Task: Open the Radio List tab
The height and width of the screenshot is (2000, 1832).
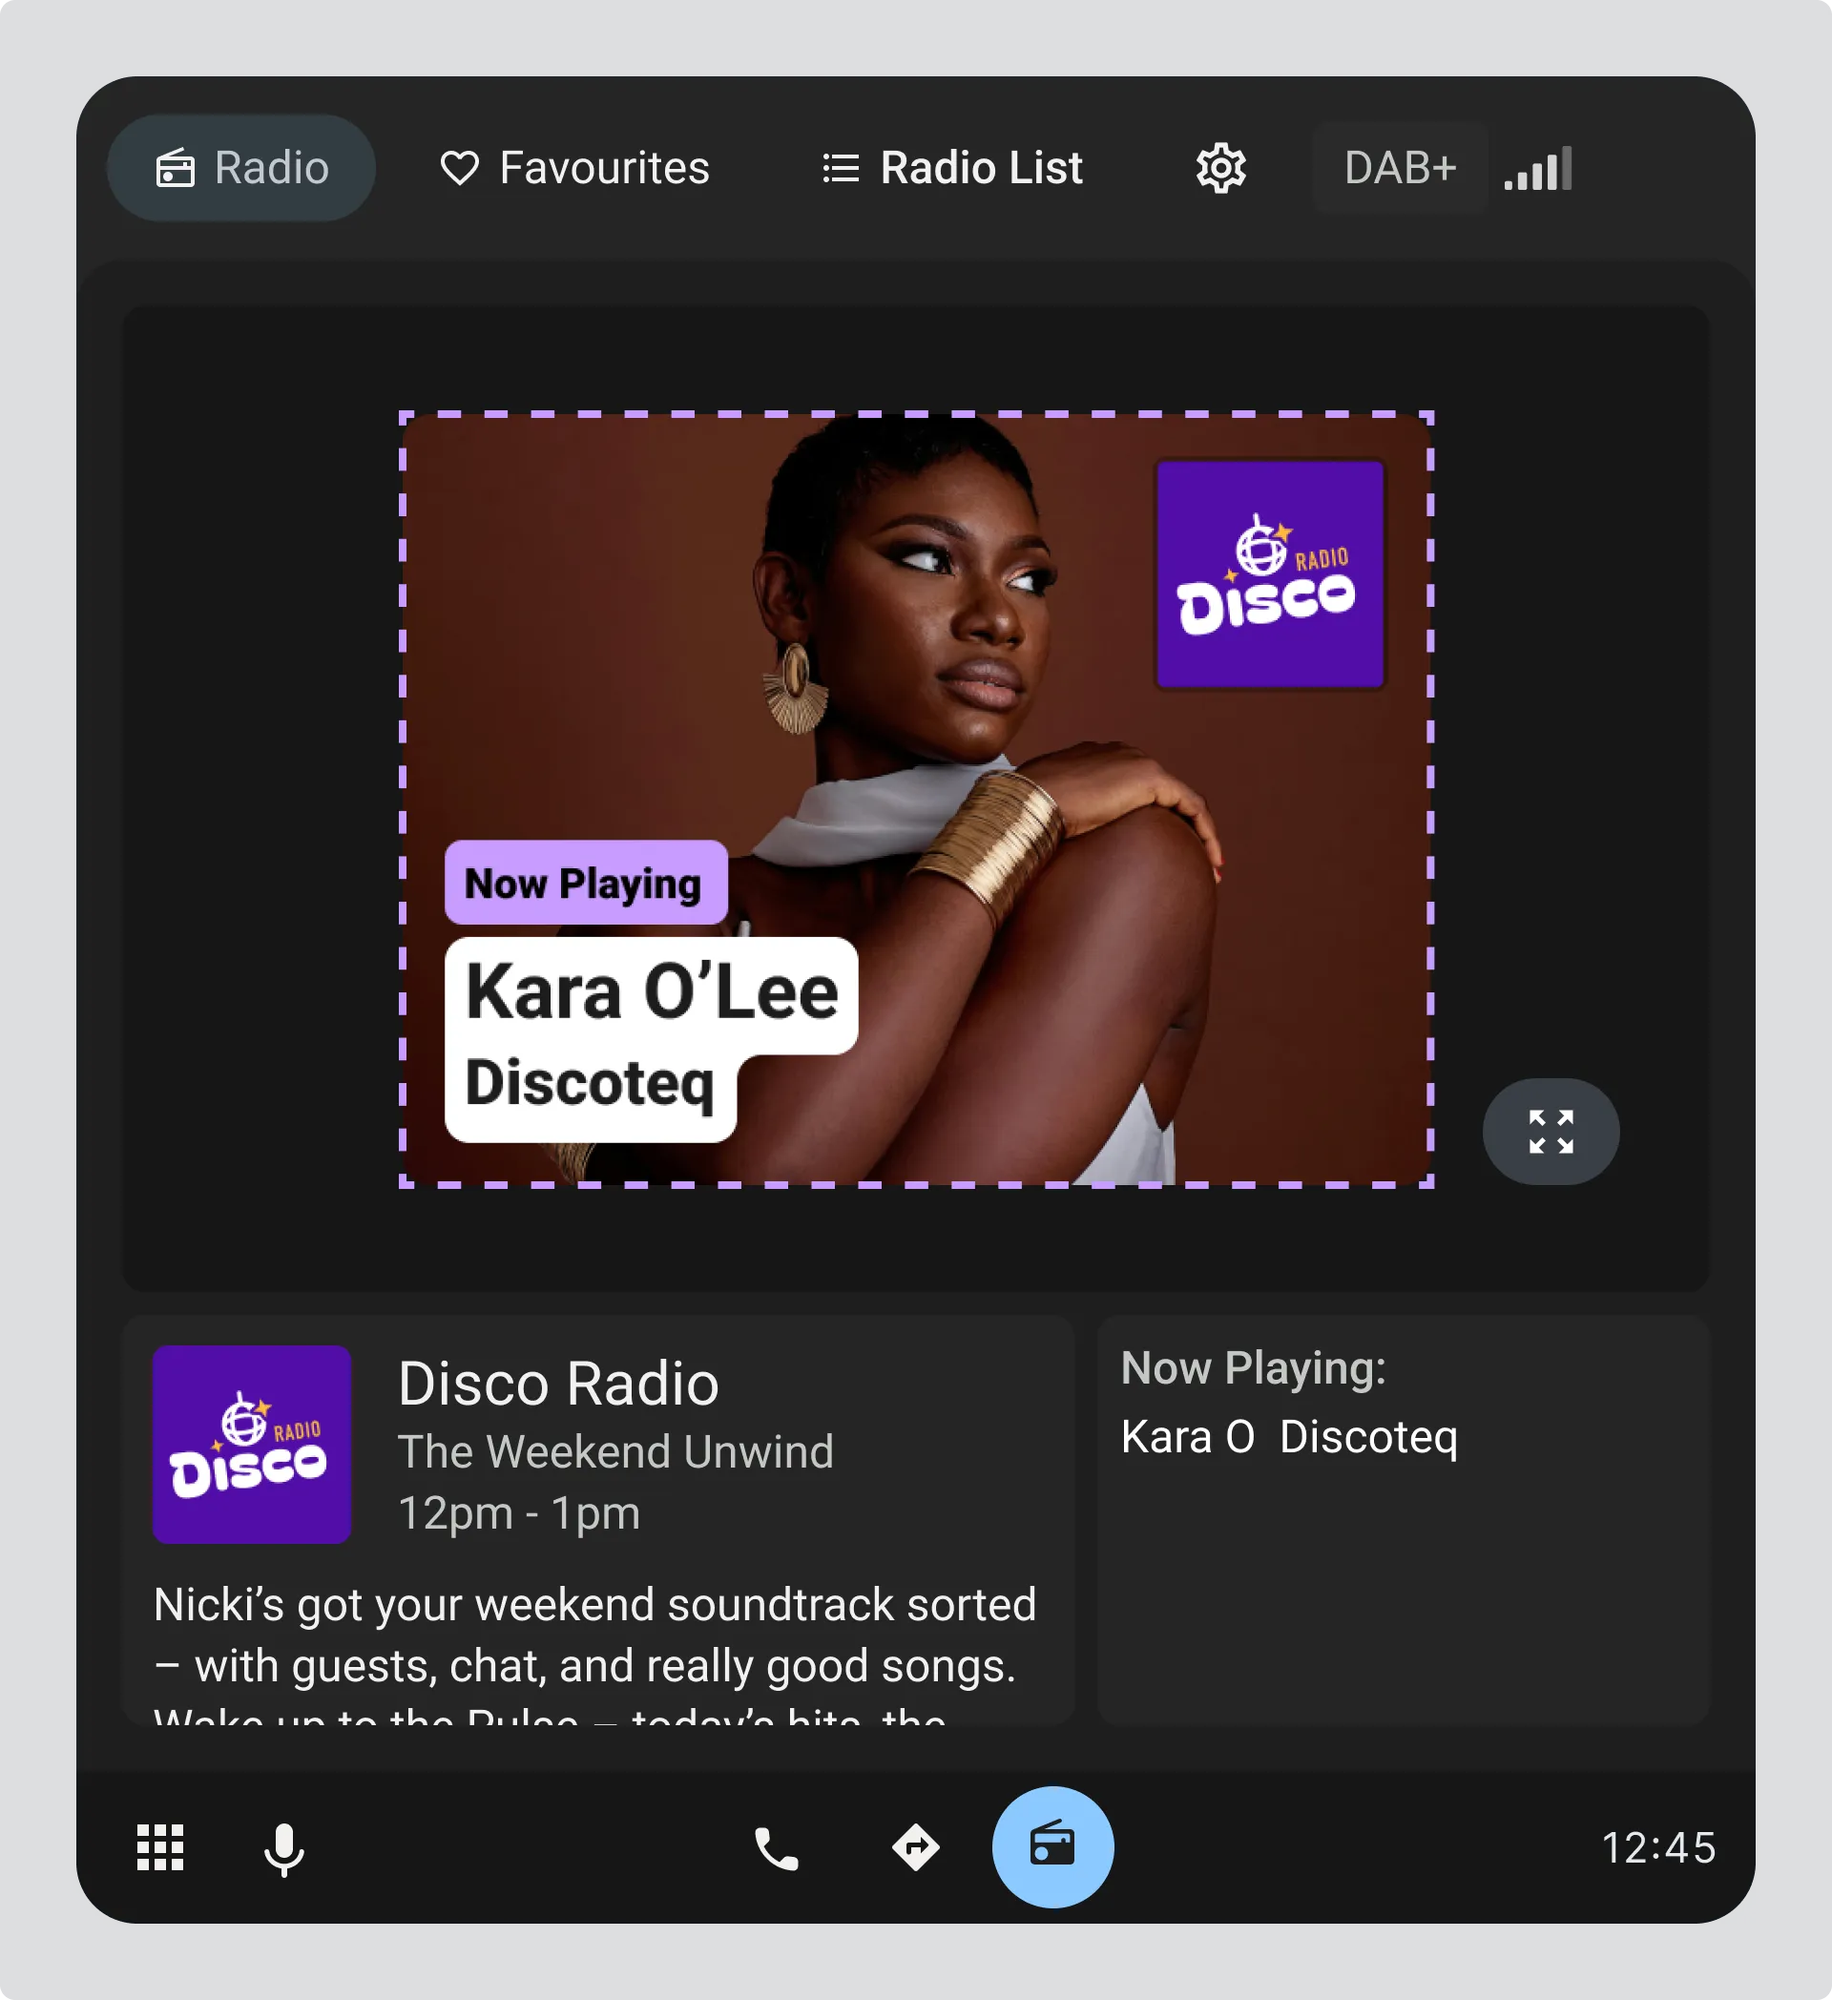Action: (953, 168)
